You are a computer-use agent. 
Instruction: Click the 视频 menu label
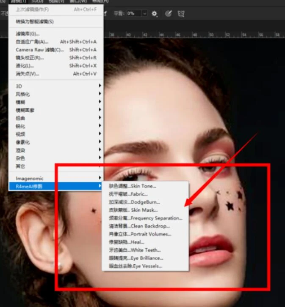tap(20, 134)
